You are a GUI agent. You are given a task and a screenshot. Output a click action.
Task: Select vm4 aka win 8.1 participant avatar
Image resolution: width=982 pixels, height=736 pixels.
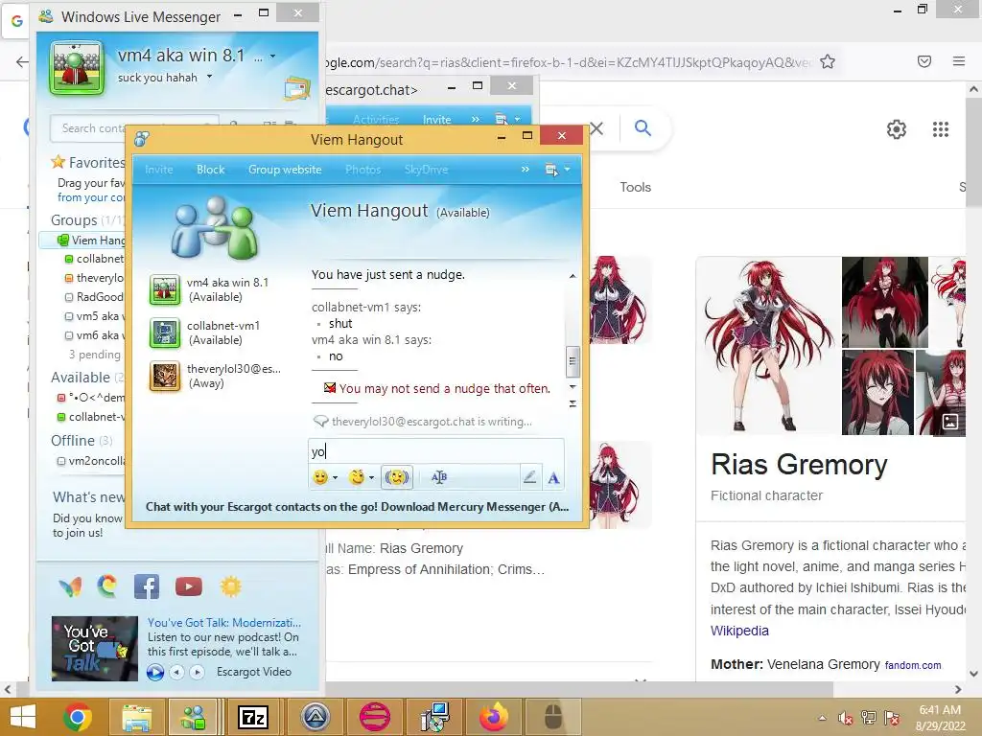click(165, 289)
